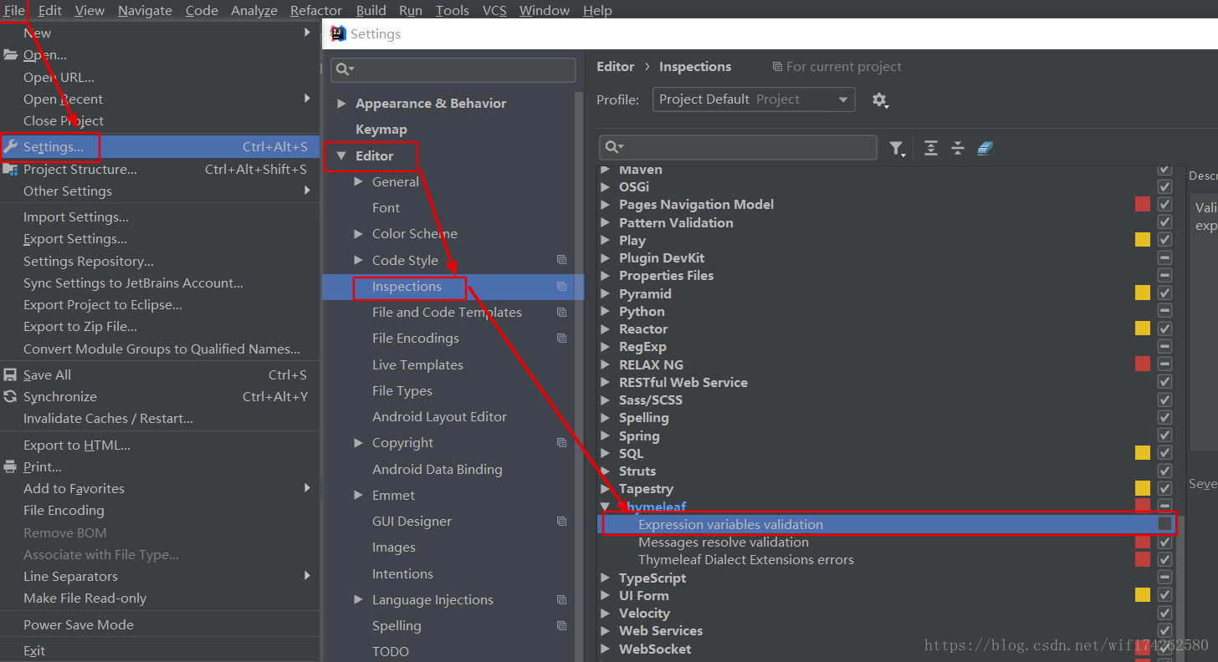Click the filter inspections funnel icon
This screenshot has width=1218, height=662.
[x=898, y=148]
